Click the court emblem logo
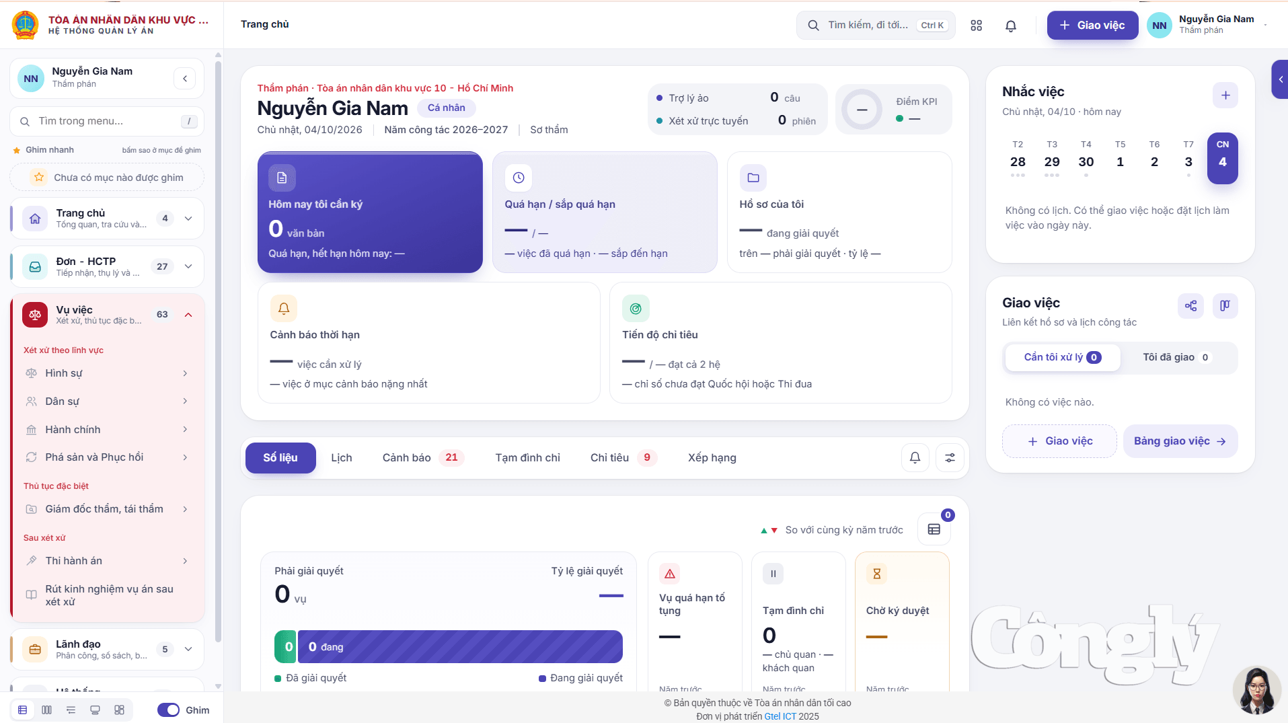 pos(26,25)
